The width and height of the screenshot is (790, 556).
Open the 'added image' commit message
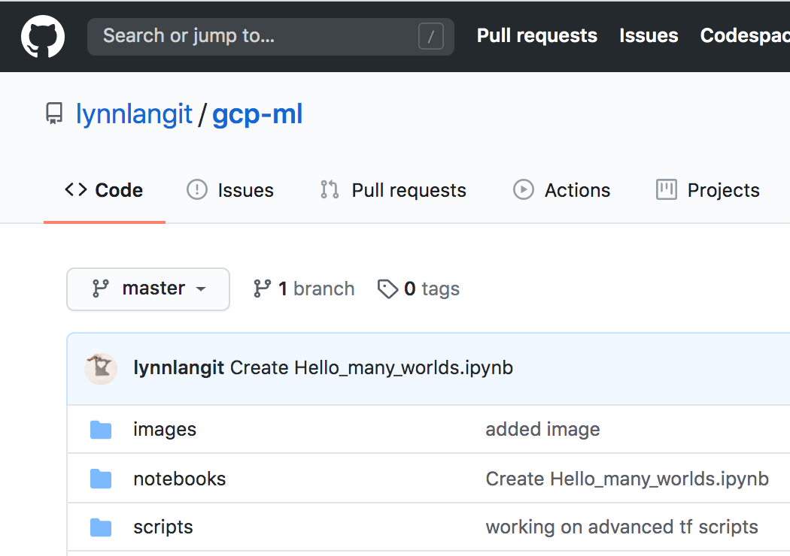tap(542, 429)
